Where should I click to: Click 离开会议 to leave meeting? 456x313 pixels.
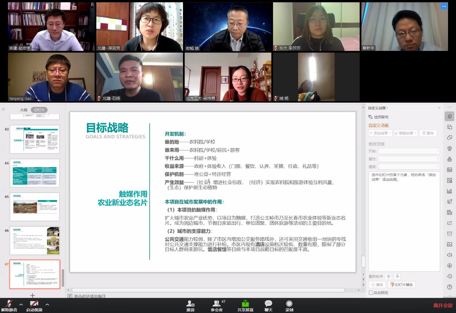coord(443,305)
